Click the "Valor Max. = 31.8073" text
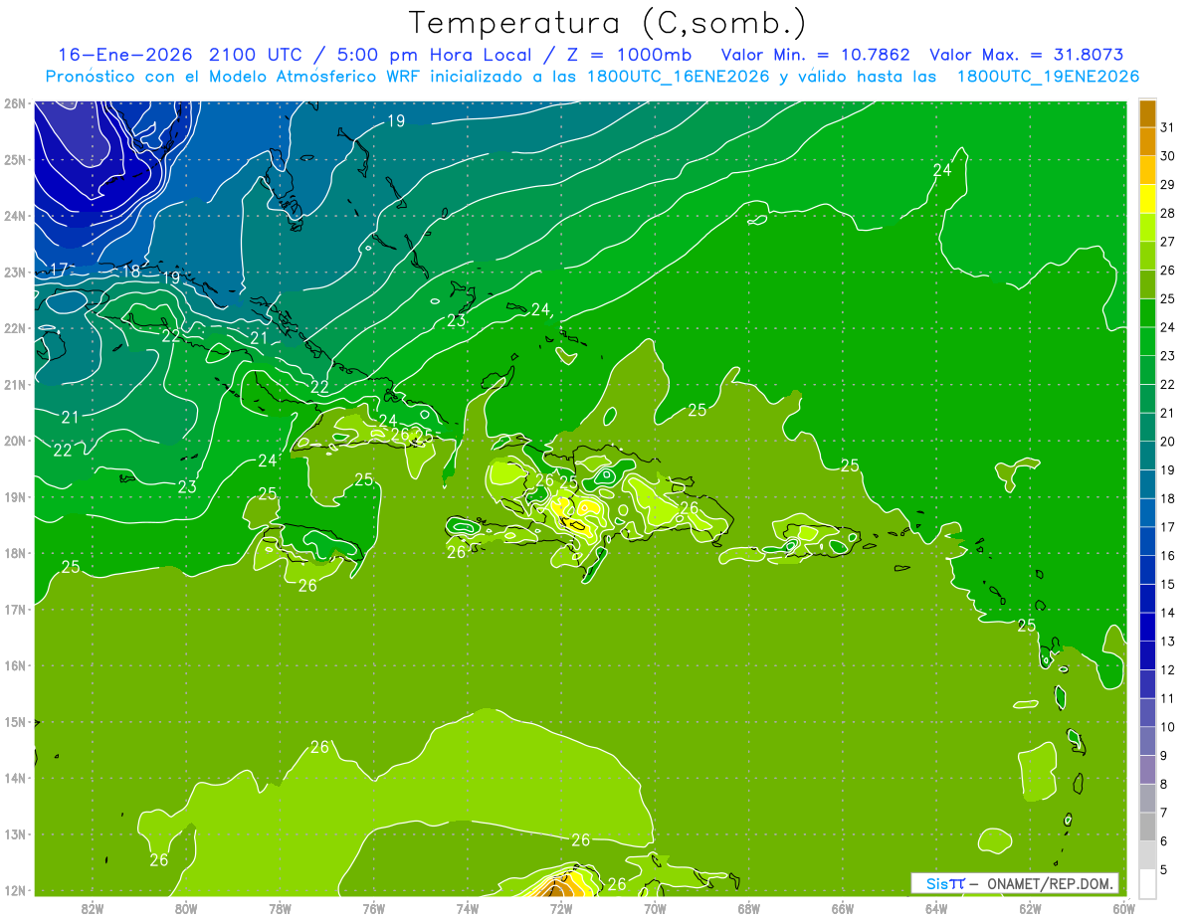This screenshot has width=1194, height=922. (x=1025, y=55)
